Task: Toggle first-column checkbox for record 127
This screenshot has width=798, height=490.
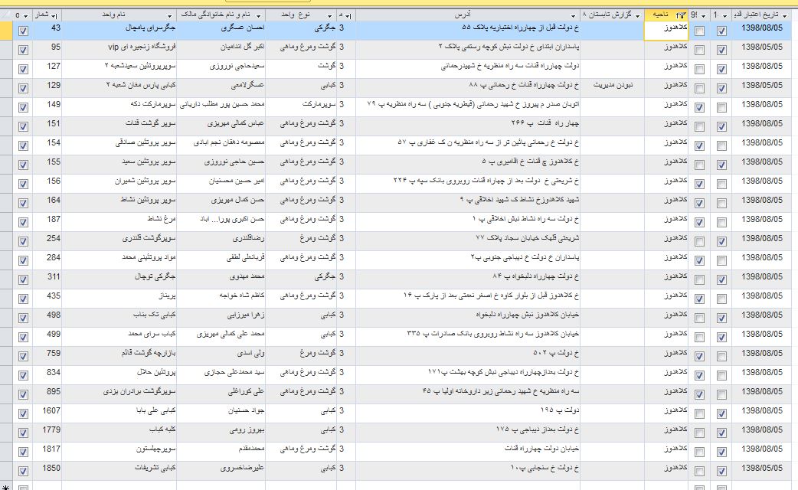Action: [23, 69]
